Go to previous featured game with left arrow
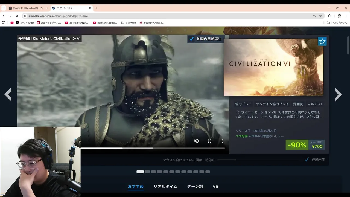 pyautogui.click(x=8, y=94)
